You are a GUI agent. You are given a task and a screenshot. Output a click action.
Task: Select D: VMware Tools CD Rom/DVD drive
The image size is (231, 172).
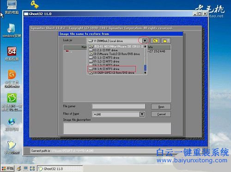pos(116,54)
